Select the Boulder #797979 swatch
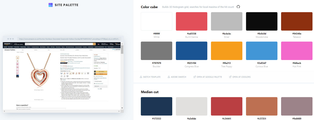The width and height of the screenshot is (314, 120). 156,51
